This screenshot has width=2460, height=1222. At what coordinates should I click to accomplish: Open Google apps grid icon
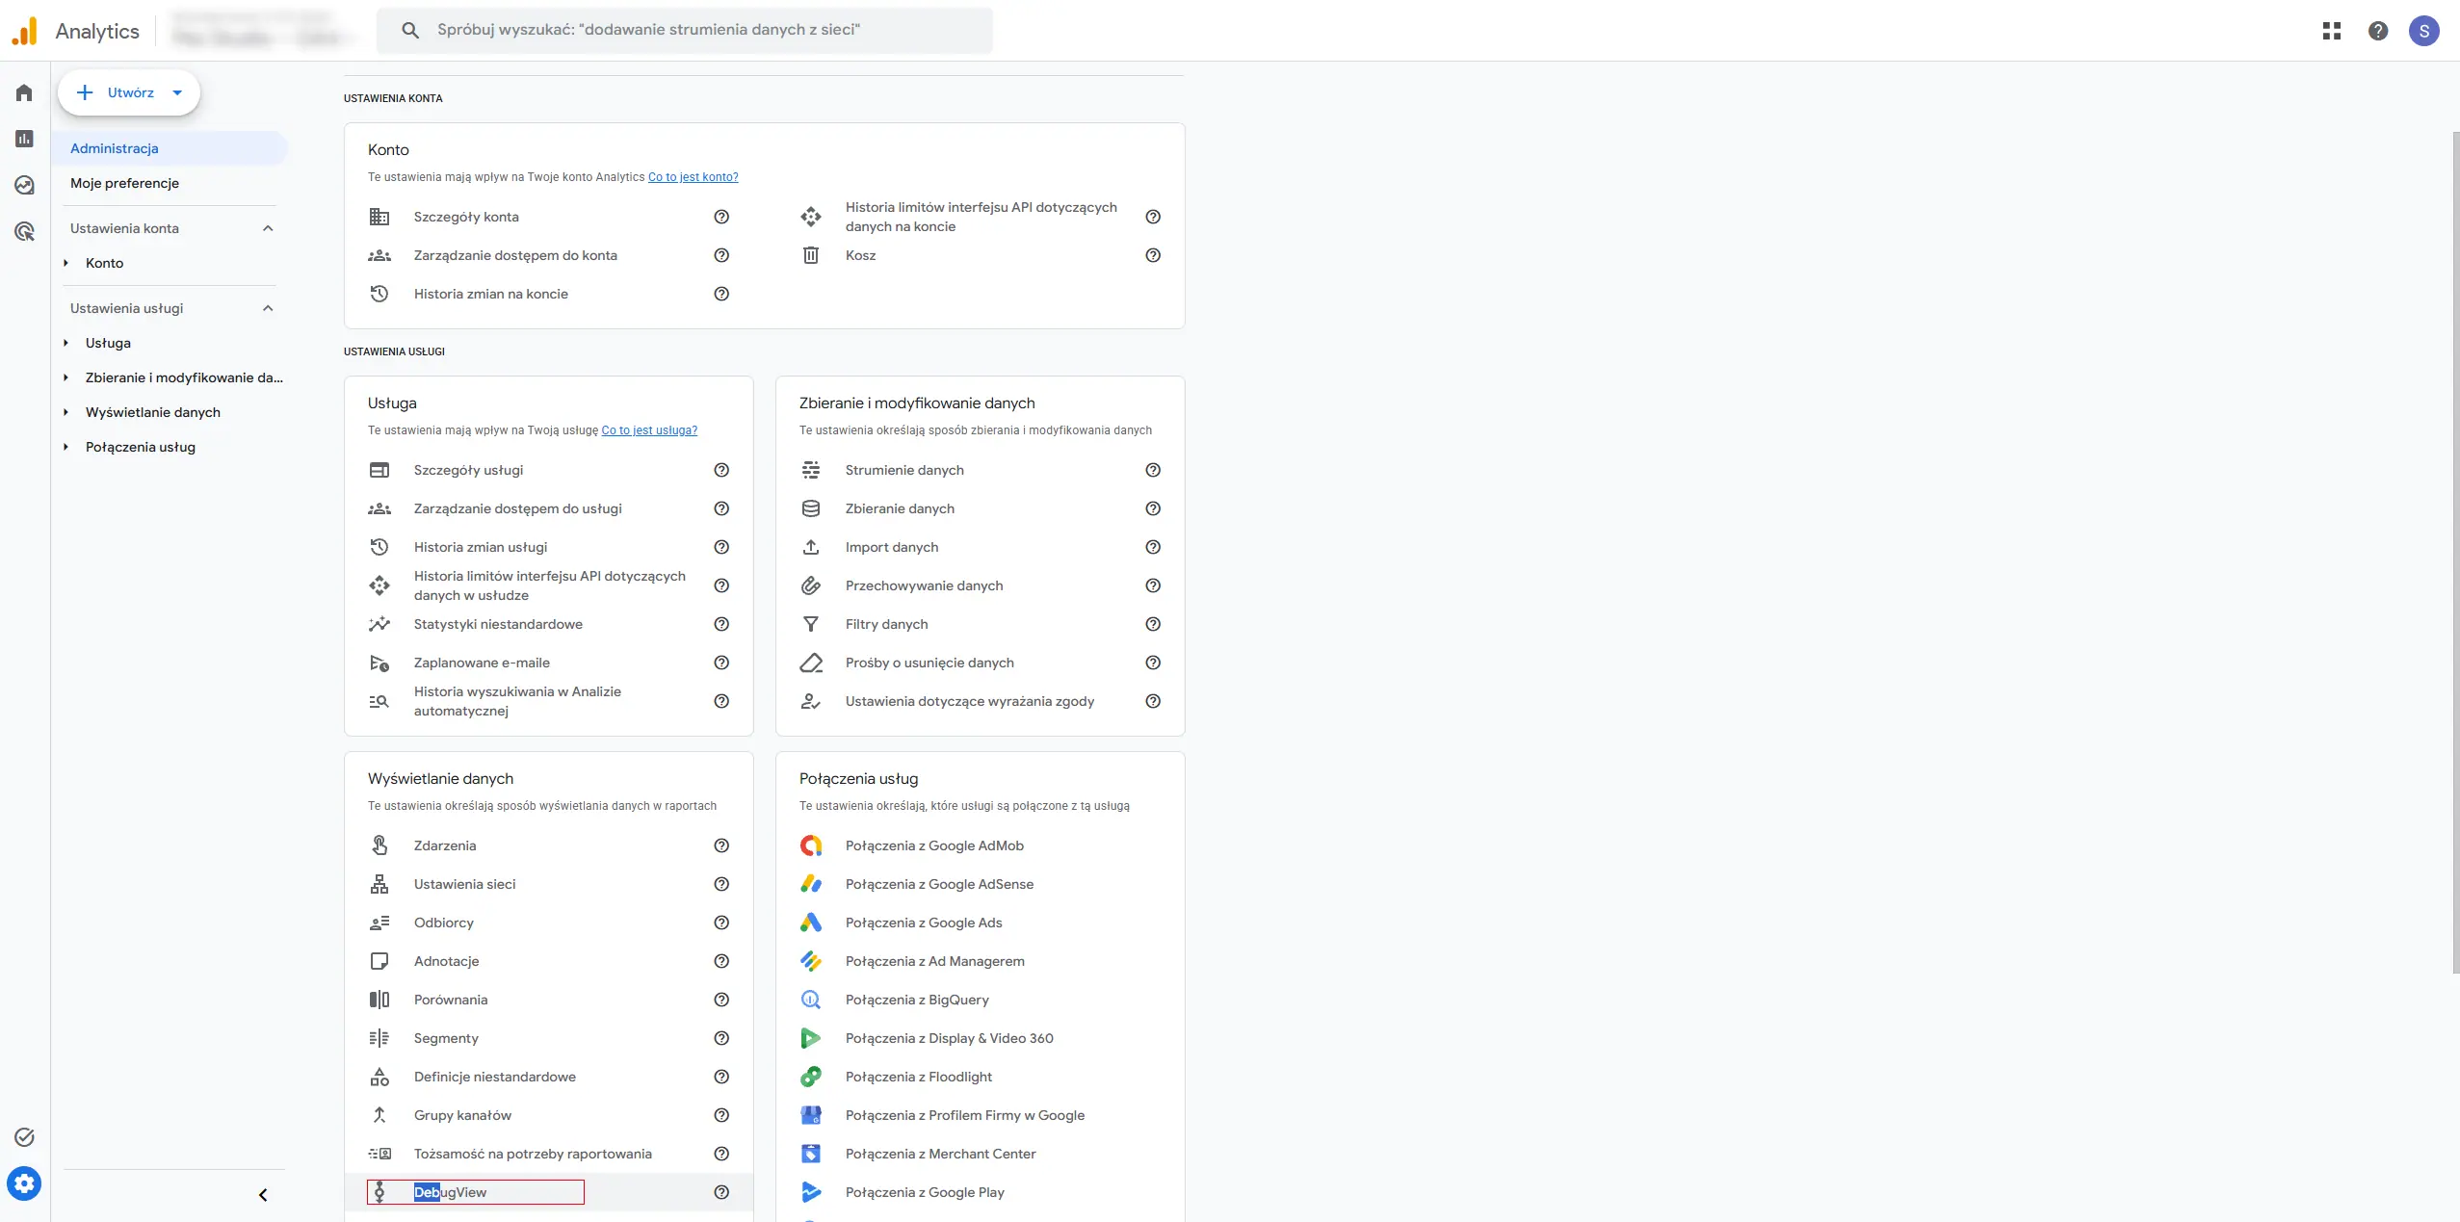2332,31
